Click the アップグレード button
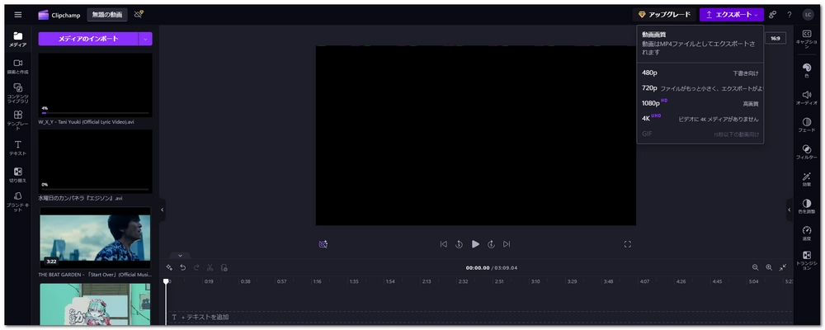 click(663, 15)
